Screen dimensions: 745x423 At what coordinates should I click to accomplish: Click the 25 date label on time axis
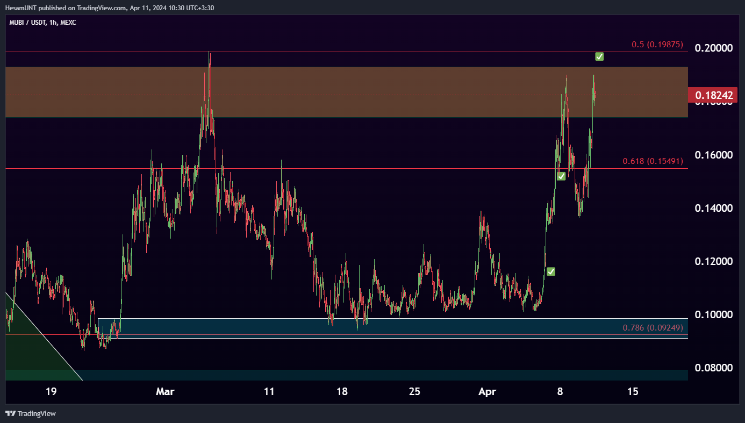tap(414, 392)
